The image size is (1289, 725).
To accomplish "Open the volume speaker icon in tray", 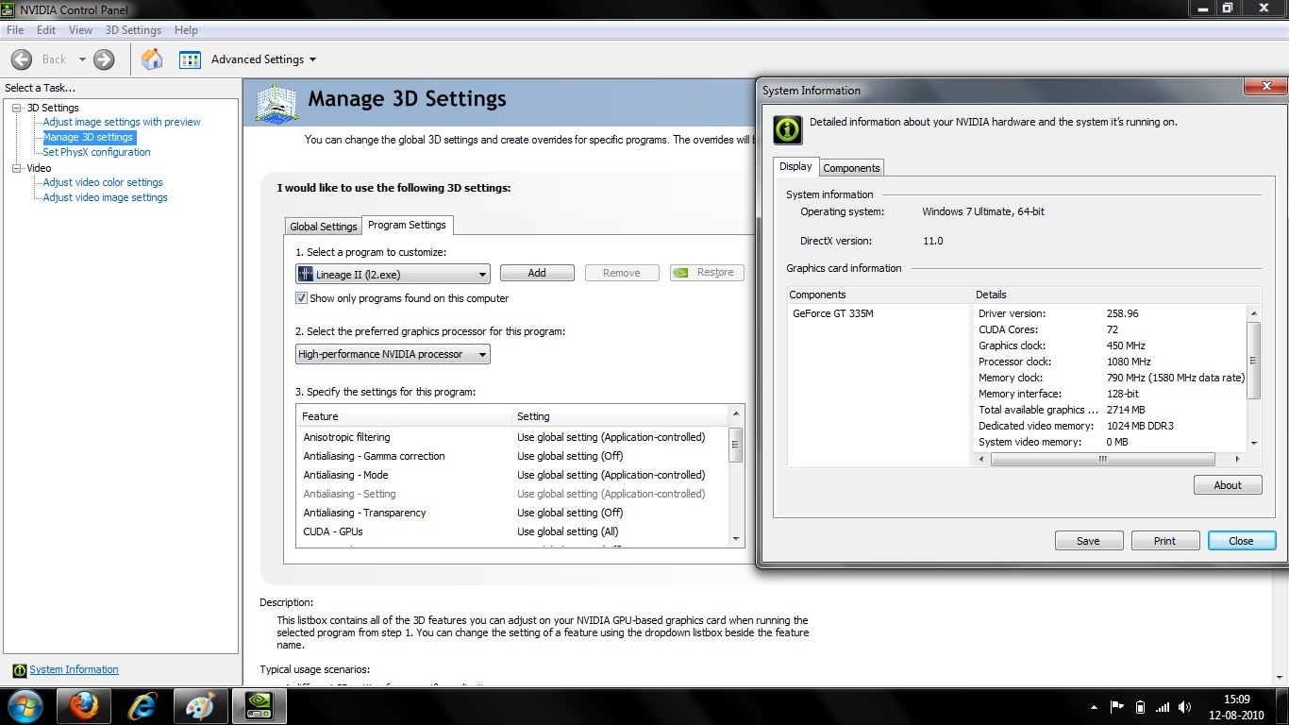I will tap(1185, 707).
